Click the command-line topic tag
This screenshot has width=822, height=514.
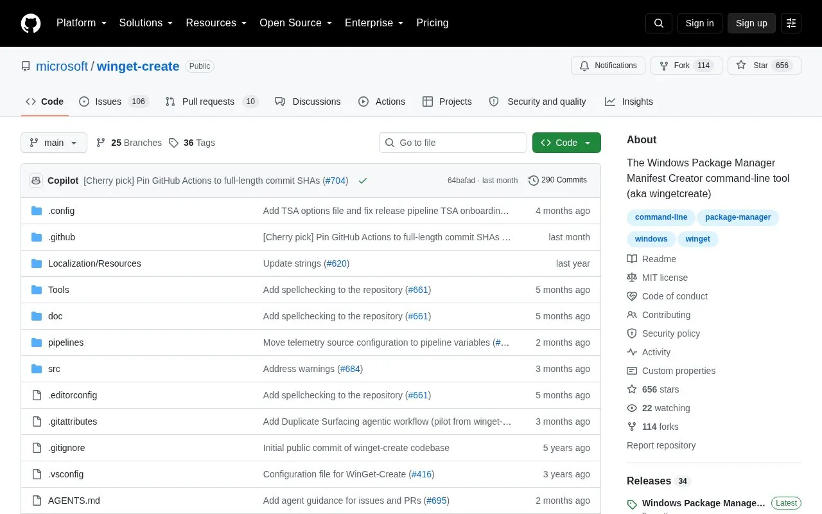point(661,217)
